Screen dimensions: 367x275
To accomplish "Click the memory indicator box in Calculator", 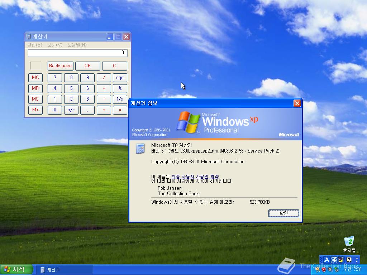I will [x=35, y=66].
